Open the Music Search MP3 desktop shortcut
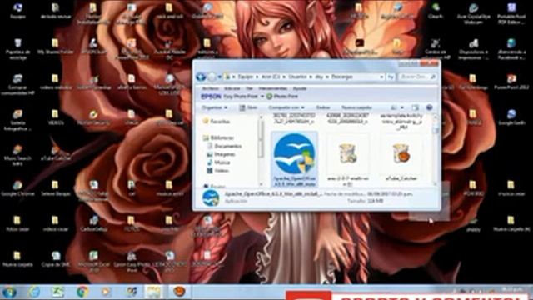Screen dimensions: 533x300 [x=17, y=155]
